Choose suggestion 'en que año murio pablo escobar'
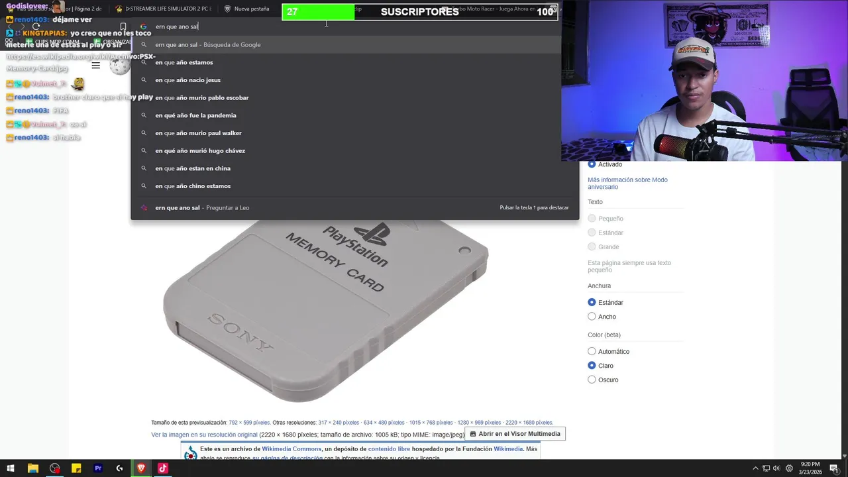848x477 pixels. (x=354, y=97)
